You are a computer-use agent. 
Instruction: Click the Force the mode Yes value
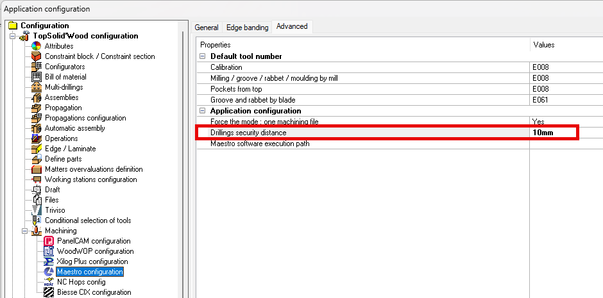pos(553,122)
